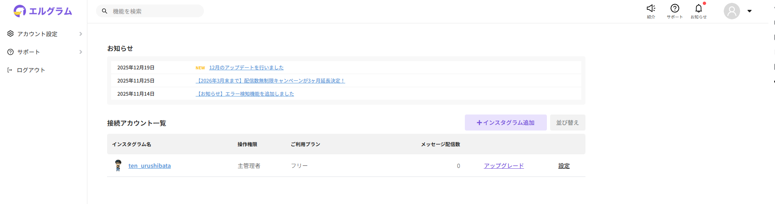
Task: Open the お知らせ notification bell
Action: click(x=698, y=9)
